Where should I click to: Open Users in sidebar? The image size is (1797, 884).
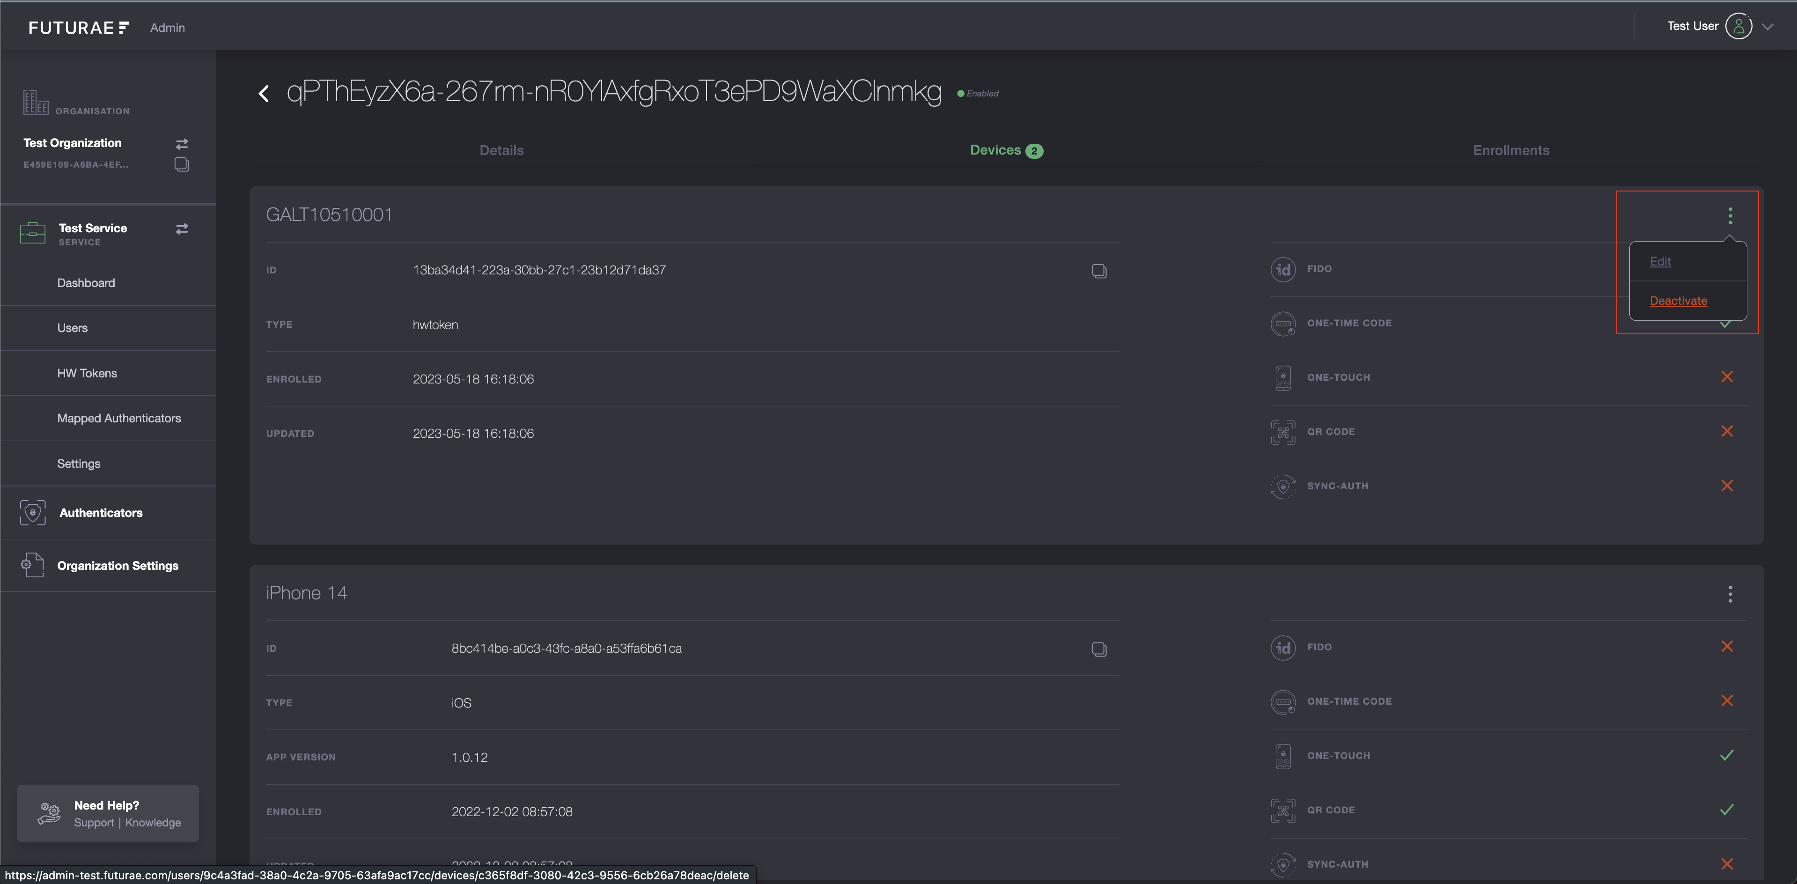click(x=73, y=328)
